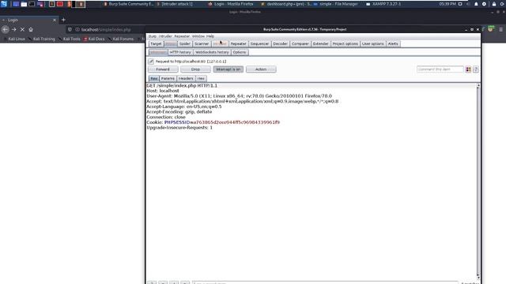Click the green Firefox extension icon

click(x=491, y=29)
